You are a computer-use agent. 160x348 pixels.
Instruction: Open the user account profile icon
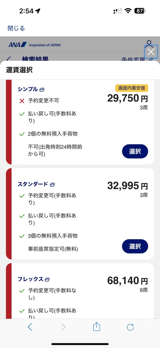149,43
